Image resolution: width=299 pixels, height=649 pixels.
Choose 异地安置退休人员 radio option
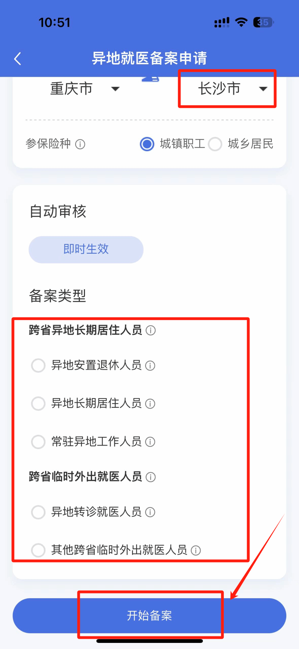point(38,365)
